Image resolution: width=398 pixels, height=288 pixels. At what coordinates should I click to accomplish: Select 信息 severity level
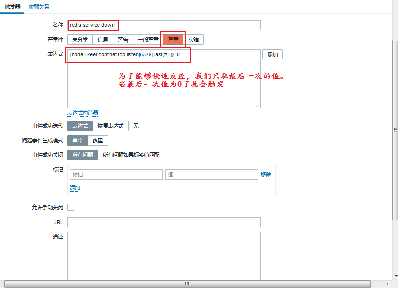coord(103,40)
